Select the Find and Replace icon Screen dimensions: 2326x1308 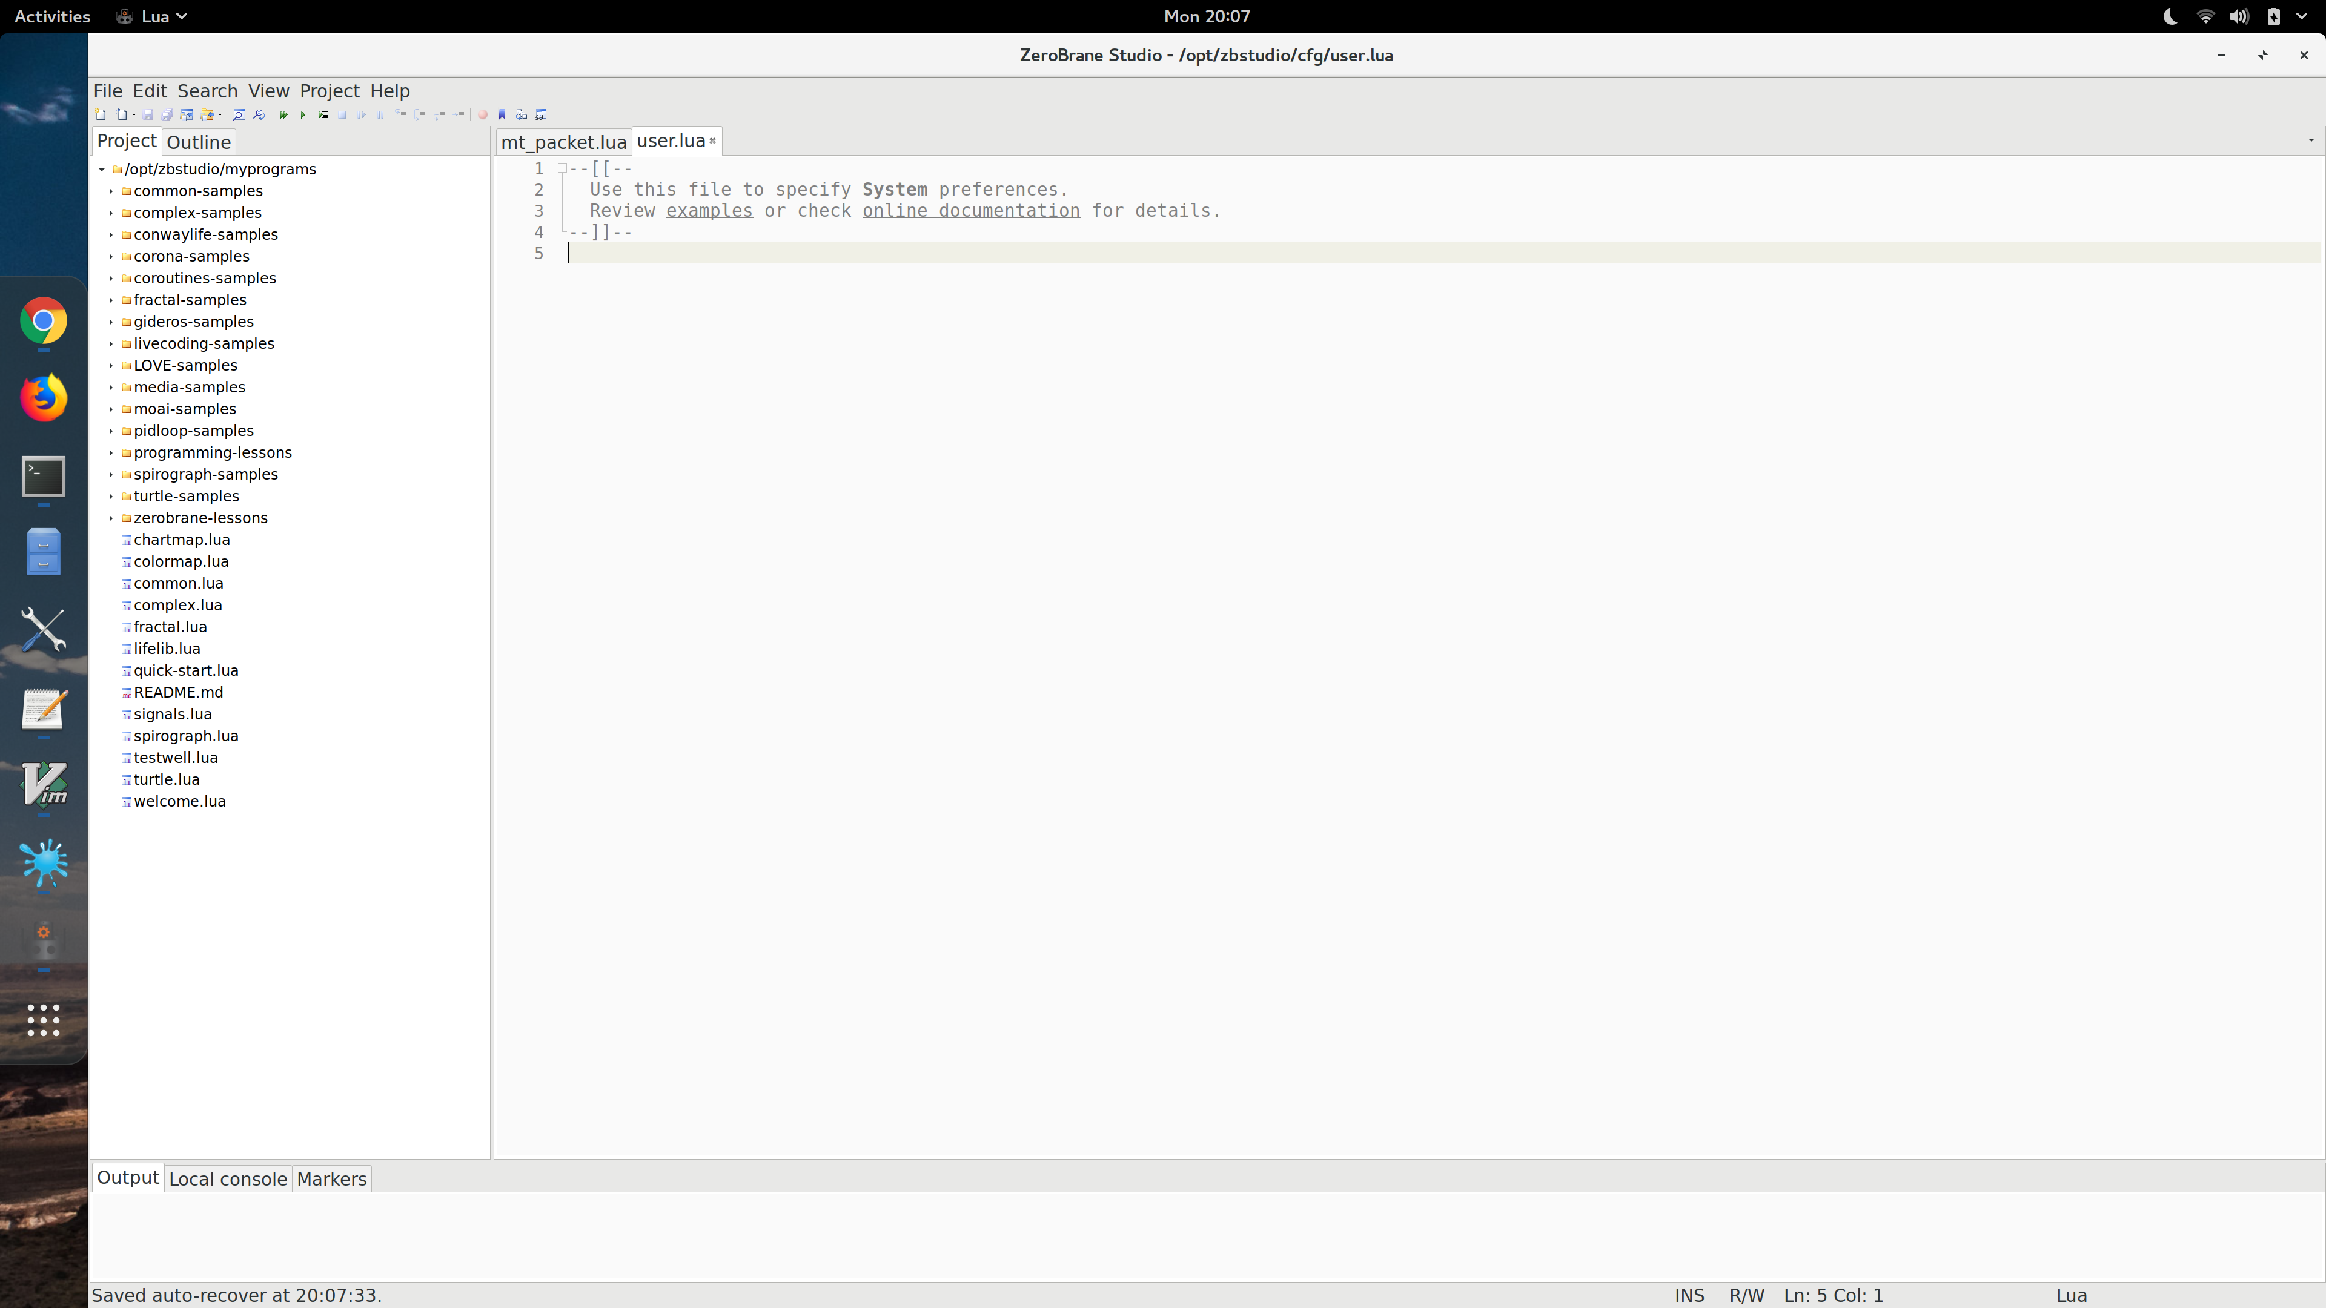coord(259,114)
